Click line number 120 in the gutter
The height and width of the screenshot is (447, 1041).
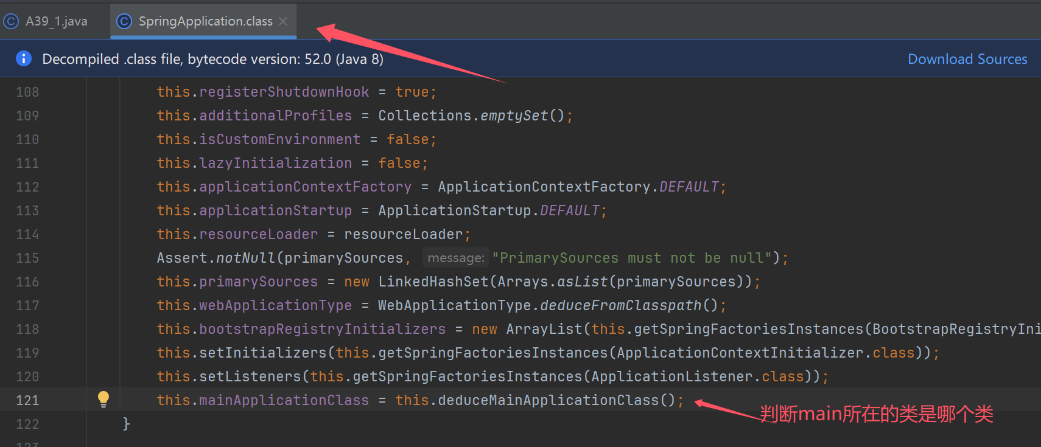coord(27,376)
